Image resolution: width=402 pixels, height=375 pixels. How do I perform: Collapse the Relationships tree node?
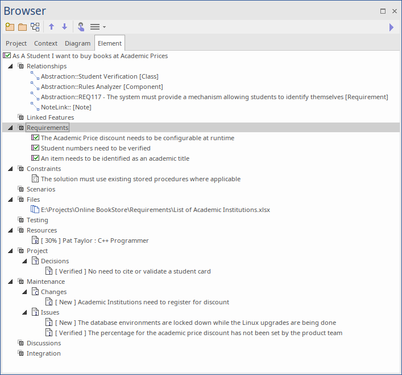[x=10, y=66]
